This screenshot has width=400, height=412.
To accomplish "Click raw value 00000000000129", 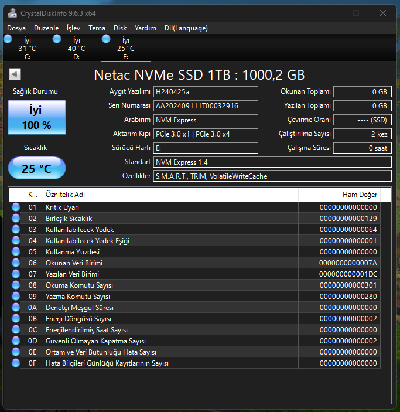I will (348, 219).
